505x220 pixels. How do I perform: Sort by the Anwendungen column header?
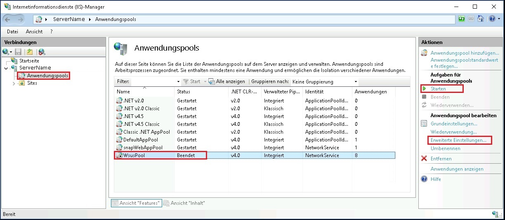point(374,92)
